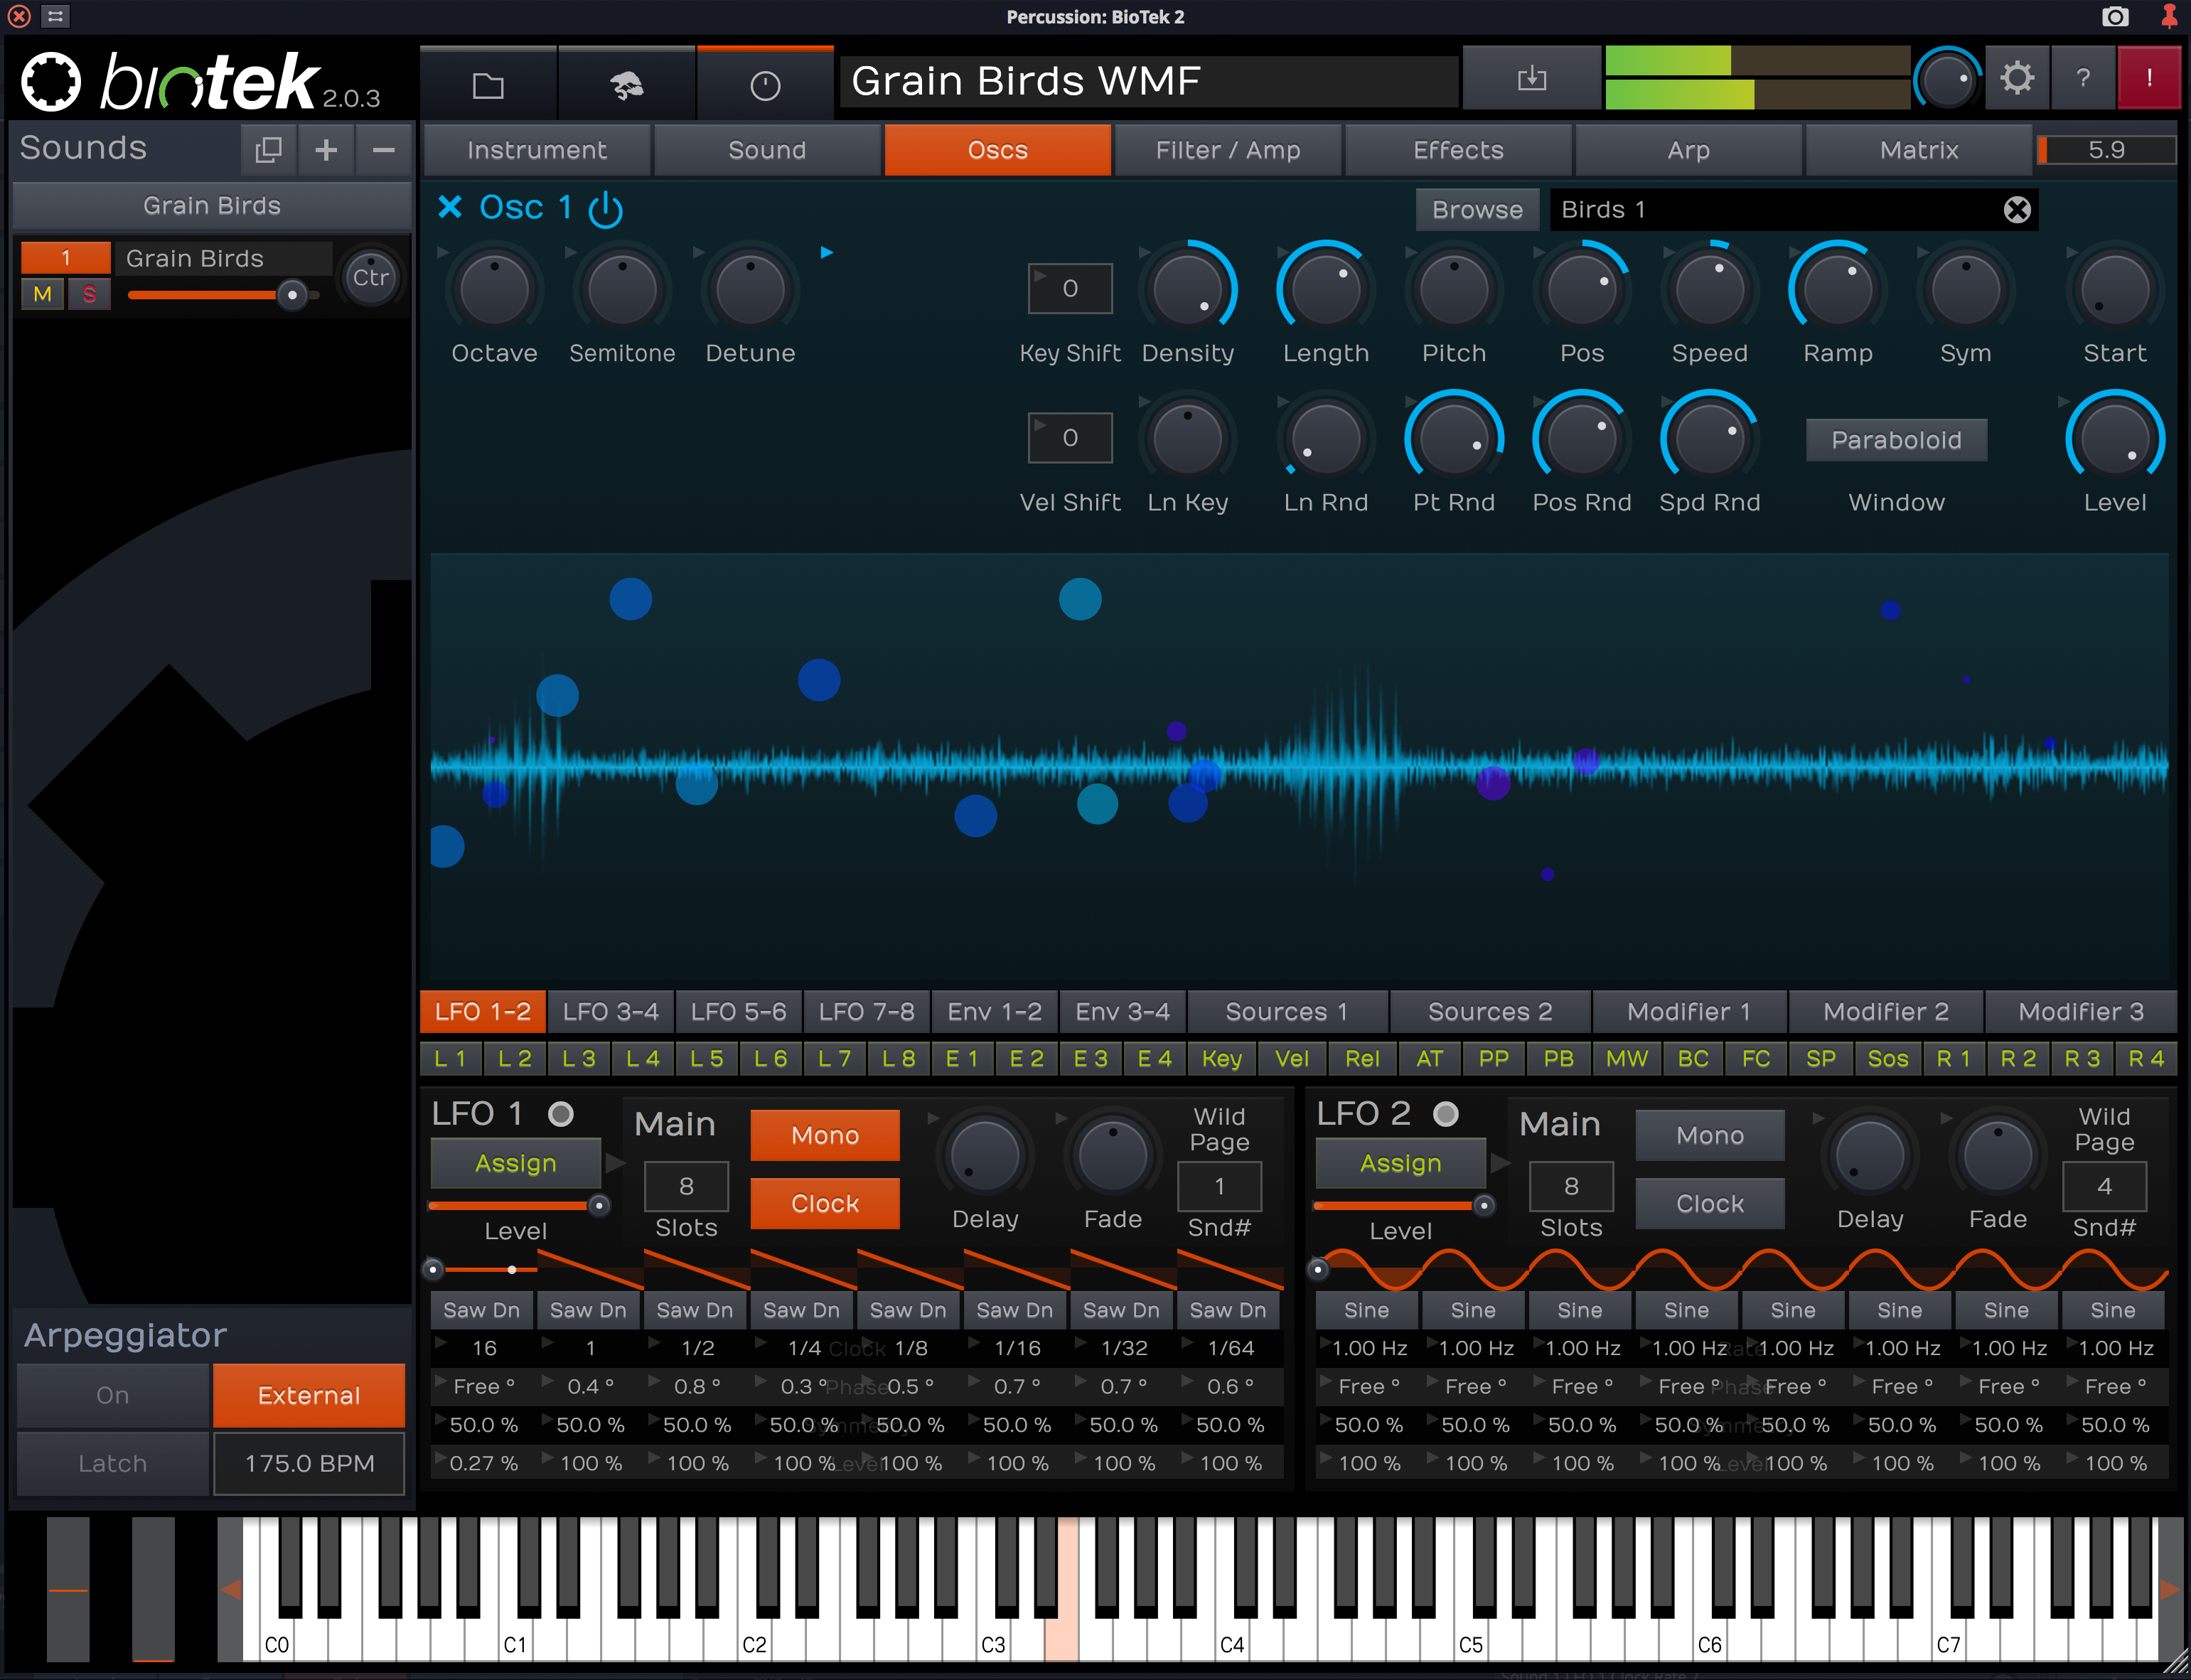Click the save preset download icon
The image size is (2191, 1680).
(x=1531, y=79)
